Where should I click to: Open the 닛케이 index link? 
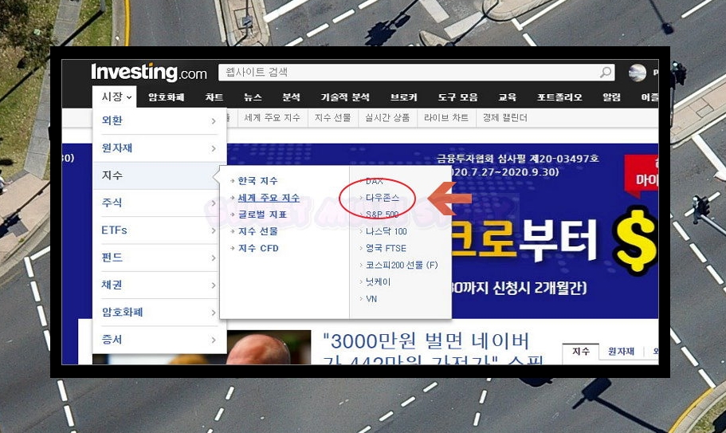(x=378, y=281)
